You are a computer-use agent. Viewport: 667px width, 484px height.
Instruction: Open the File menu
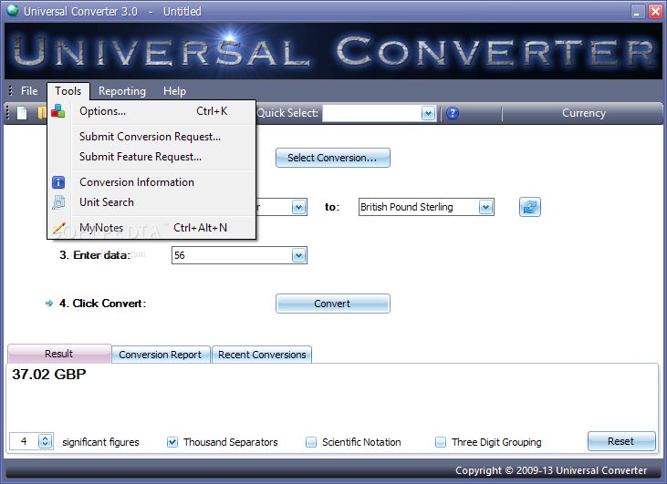(29, 91)
